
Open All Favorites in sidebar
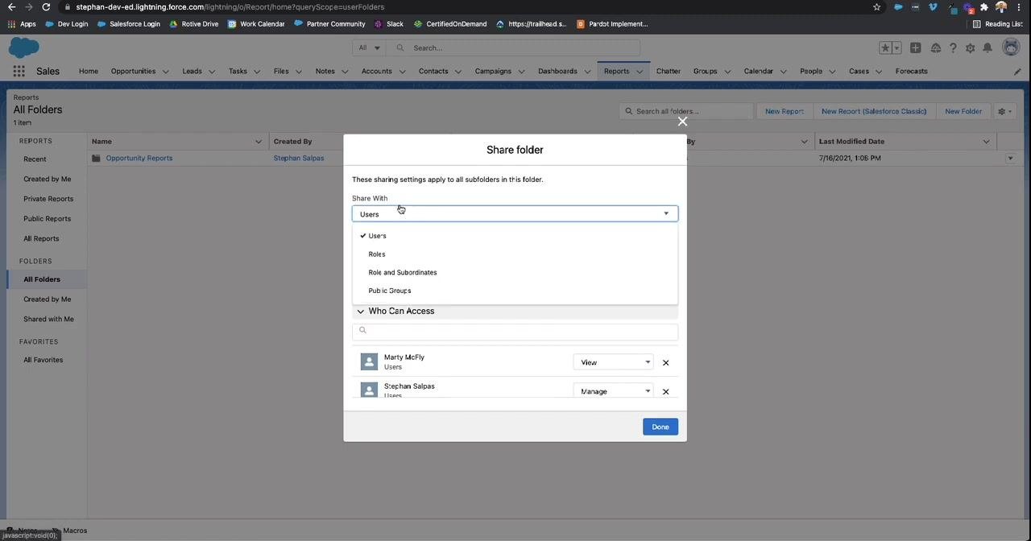[43, 360]
